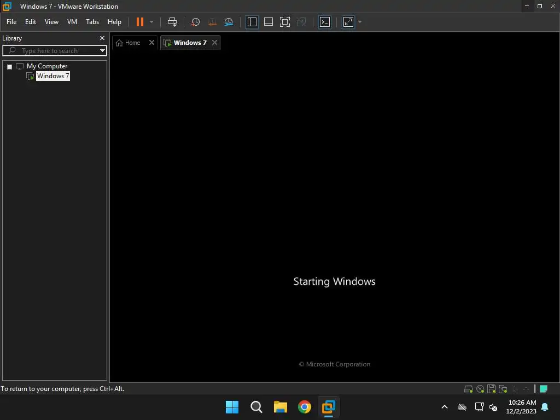Launch Google Chrome from the taskbar
This screenshot has height=420, width=560.
[304, 407]
